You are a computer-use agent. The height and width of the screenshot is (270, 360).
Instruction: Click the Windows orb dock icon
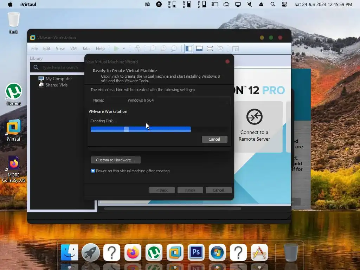coord(217,252)
